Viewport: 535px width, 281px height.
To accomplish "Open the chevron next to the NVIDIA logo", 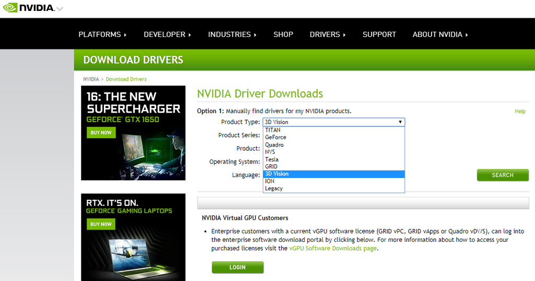I will pos(60,9).
